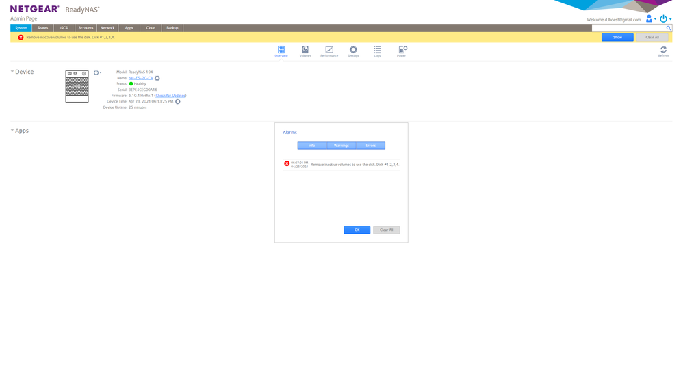
Task: Click the serial number 3EPE4CEG00A16
Action: 143,90
